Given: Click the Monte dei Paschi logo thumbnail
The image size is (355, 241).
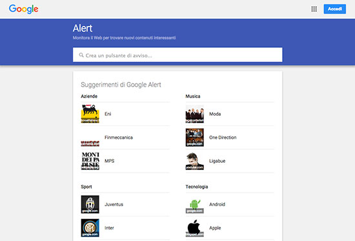Looking at the screenshot, I should point(90,161).
